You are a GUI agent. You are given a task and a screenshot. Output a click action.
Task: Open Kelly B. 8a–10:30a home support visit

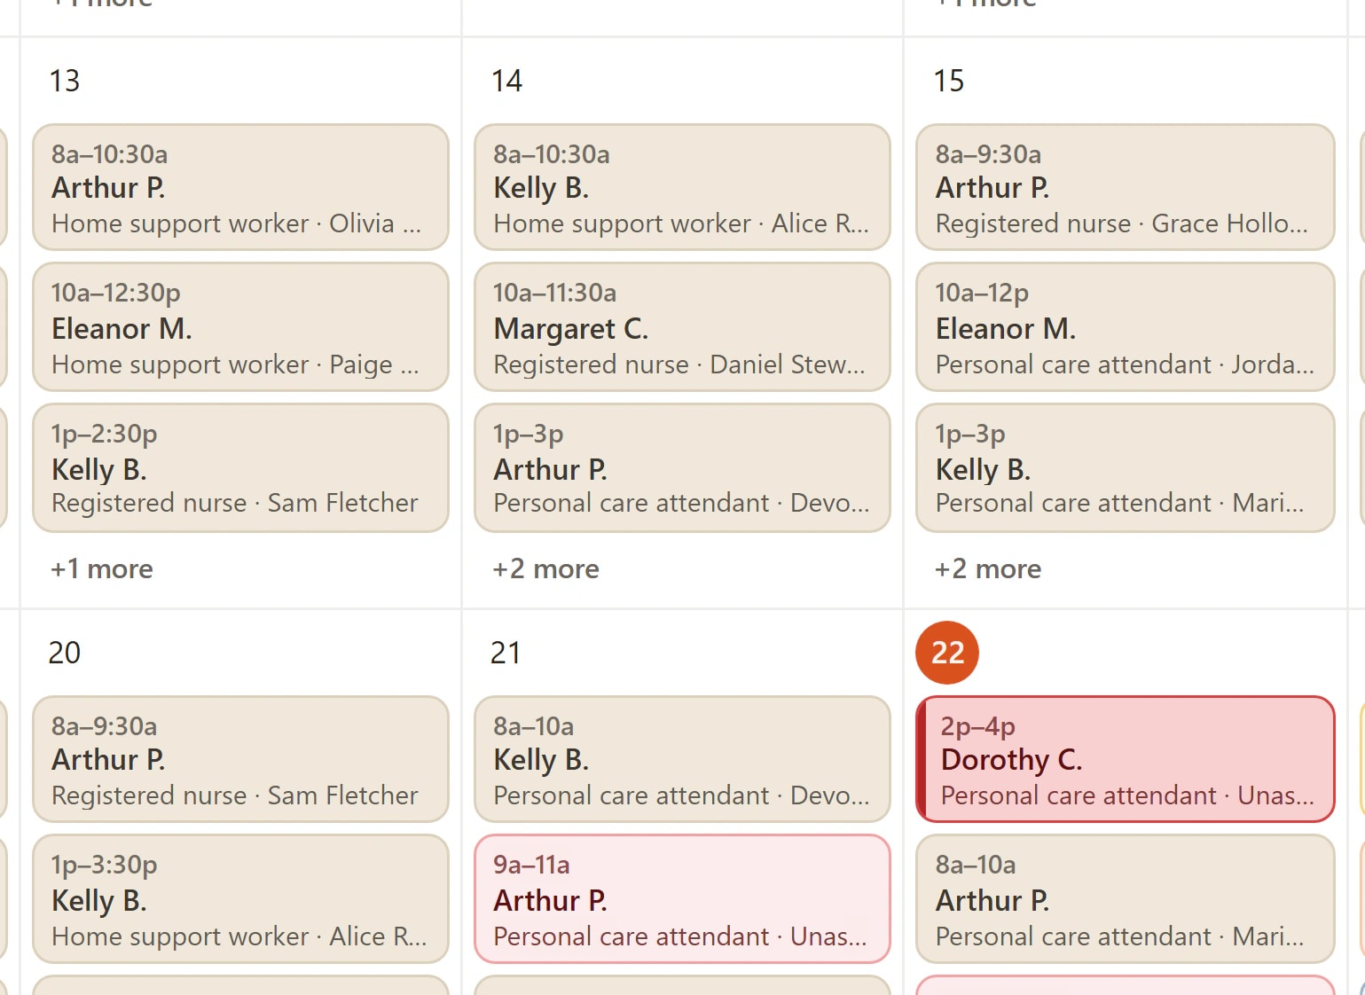682,187
